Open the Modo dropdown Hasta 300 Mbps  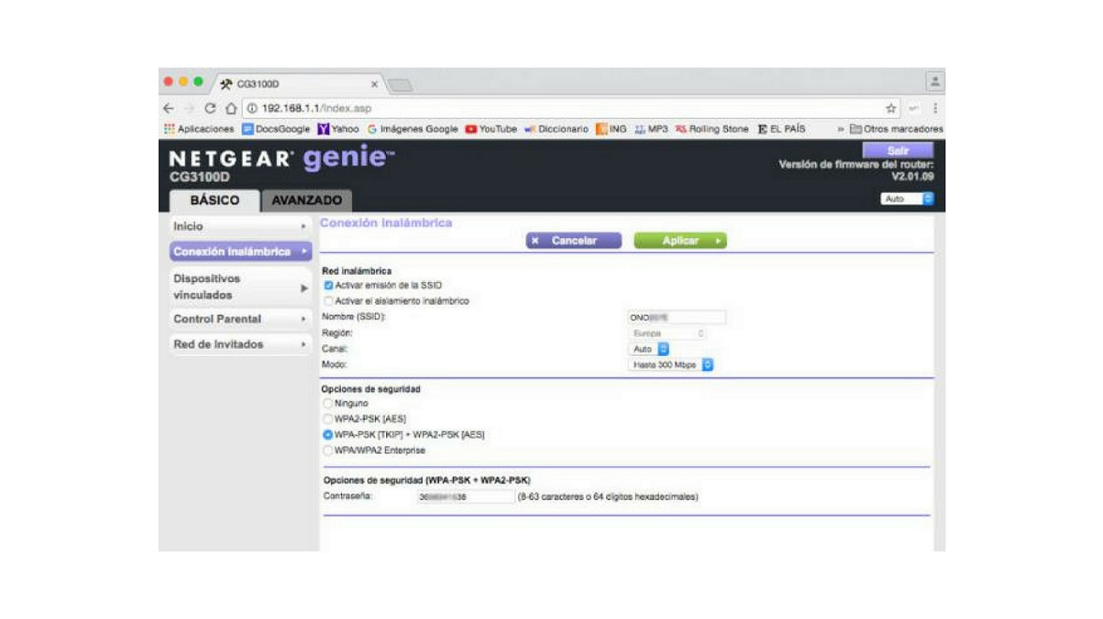coord(671,365)
